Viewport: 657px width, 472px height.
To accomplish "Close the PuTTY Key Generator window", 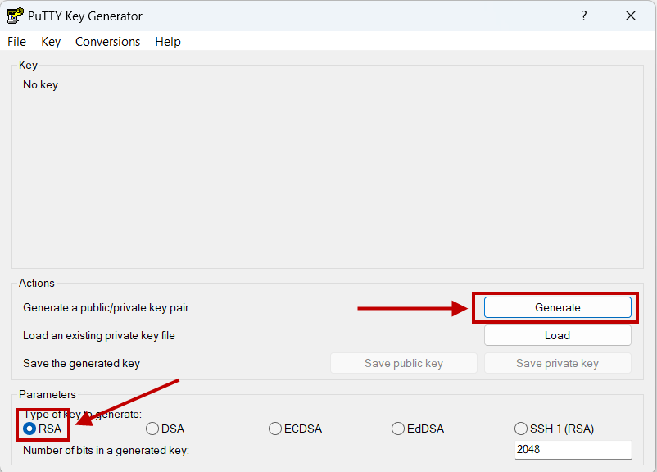I will pyautogui.click(x=631, y=16).
